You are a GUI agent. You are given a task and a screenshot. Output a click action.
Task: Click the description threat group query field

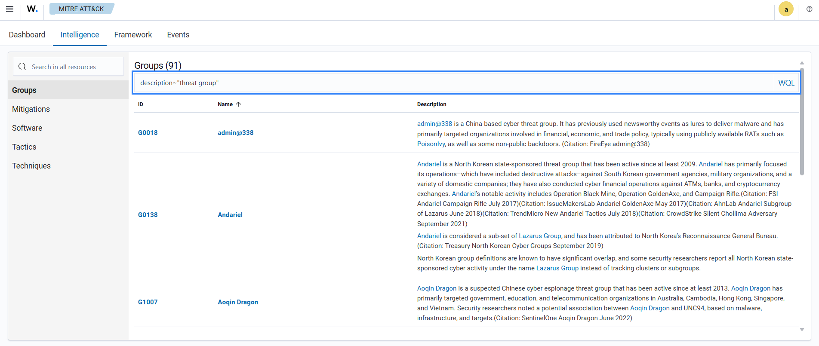pos(452,83)
